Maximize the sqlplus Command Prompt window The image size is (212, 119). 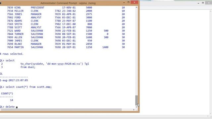coord(129,2)
